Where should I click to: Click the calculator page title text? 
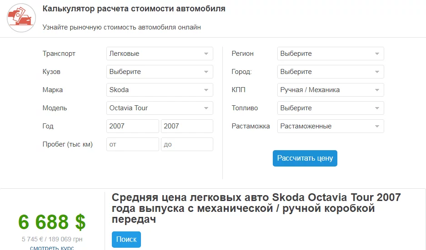(134, 9)
